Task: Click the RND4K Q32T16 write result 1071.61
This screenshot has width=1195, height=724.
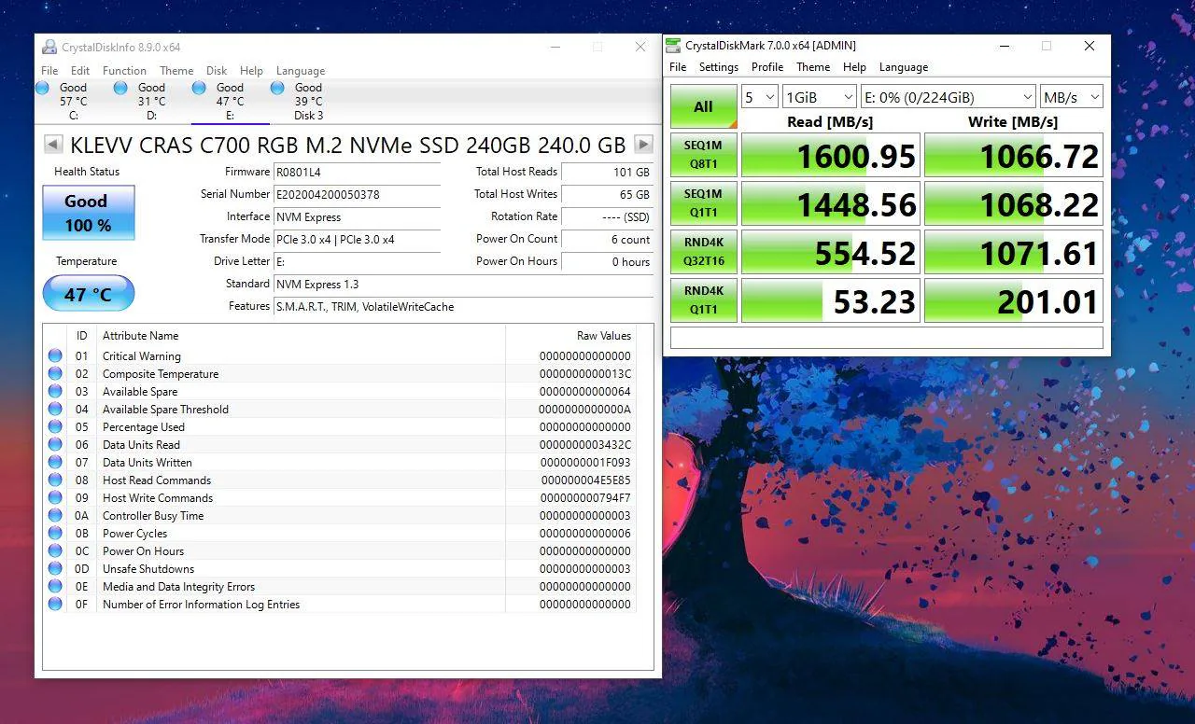Action: [1014, 252]
